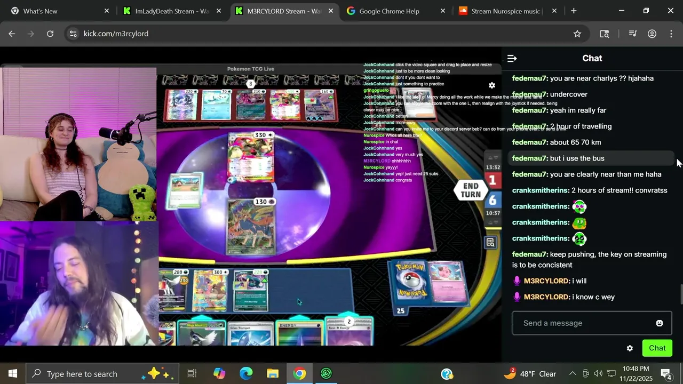Open network icon in system tray
683x384 pixels.
coord(611,374)
